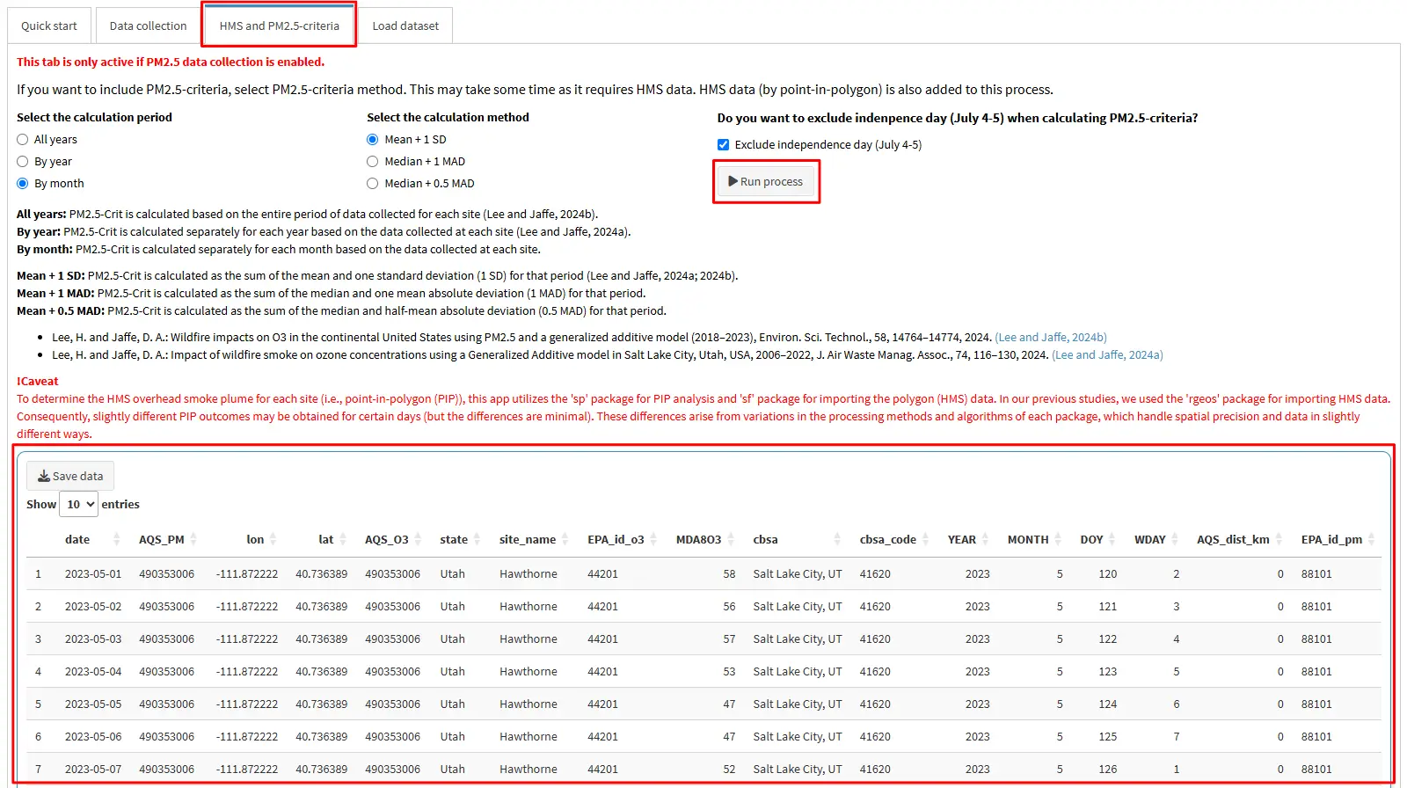
Task: Select the All years radio option
Action: [x=23, y=140]
